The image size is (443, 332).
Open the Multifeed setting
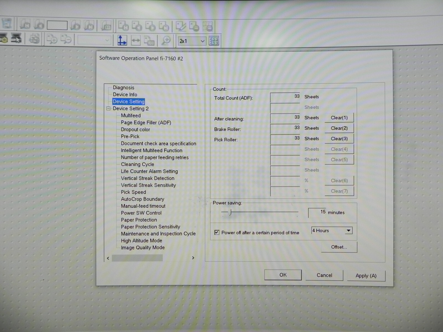(131, 115)
